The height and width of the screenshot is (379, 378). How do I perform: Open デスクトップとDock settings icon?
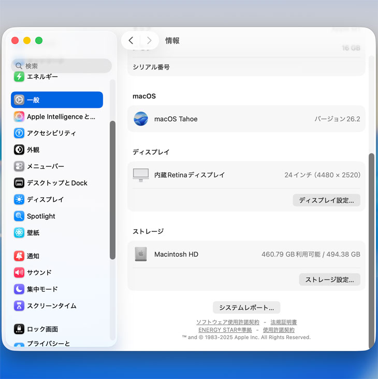tap(19, 183)
